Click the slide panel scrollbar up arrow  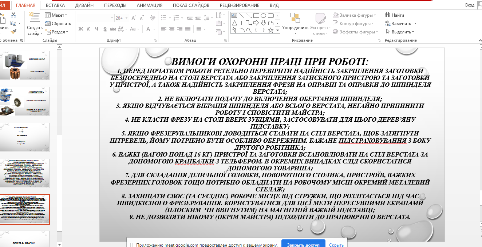pyautogui.click(x=60, y=47)
